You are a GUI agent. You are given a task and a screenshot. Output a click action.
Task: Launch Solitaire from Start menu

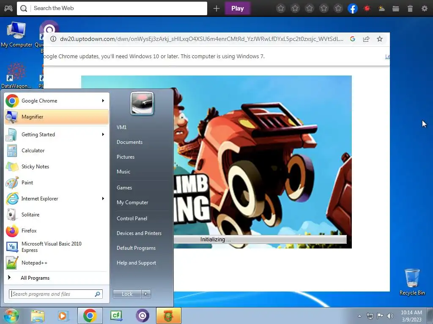(x=57, y=215)
